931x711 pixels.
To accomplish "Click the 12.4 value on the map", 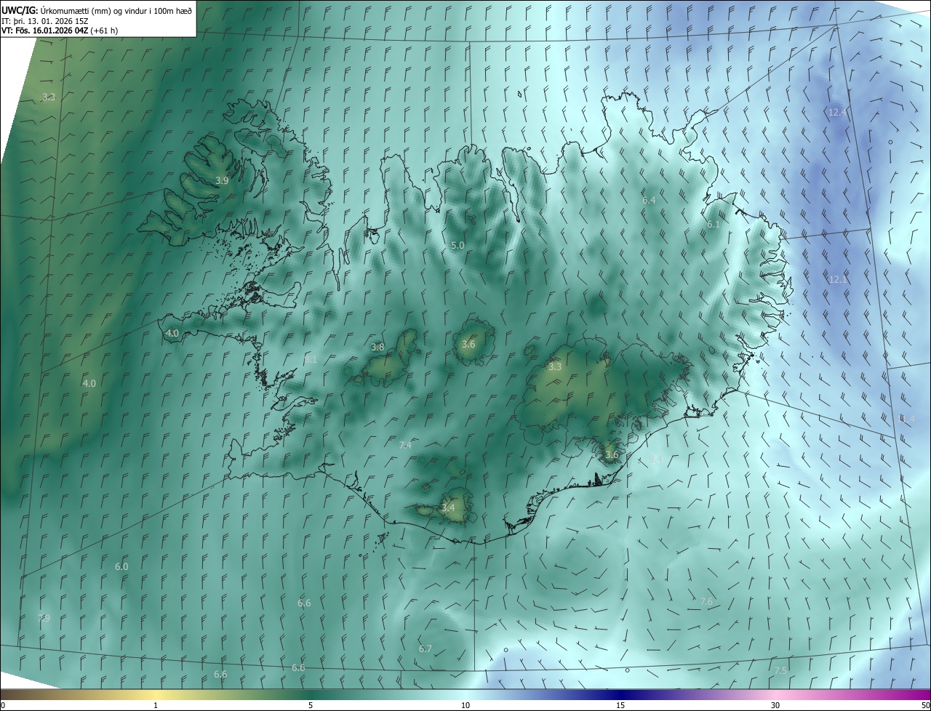I will pos(837,112).
